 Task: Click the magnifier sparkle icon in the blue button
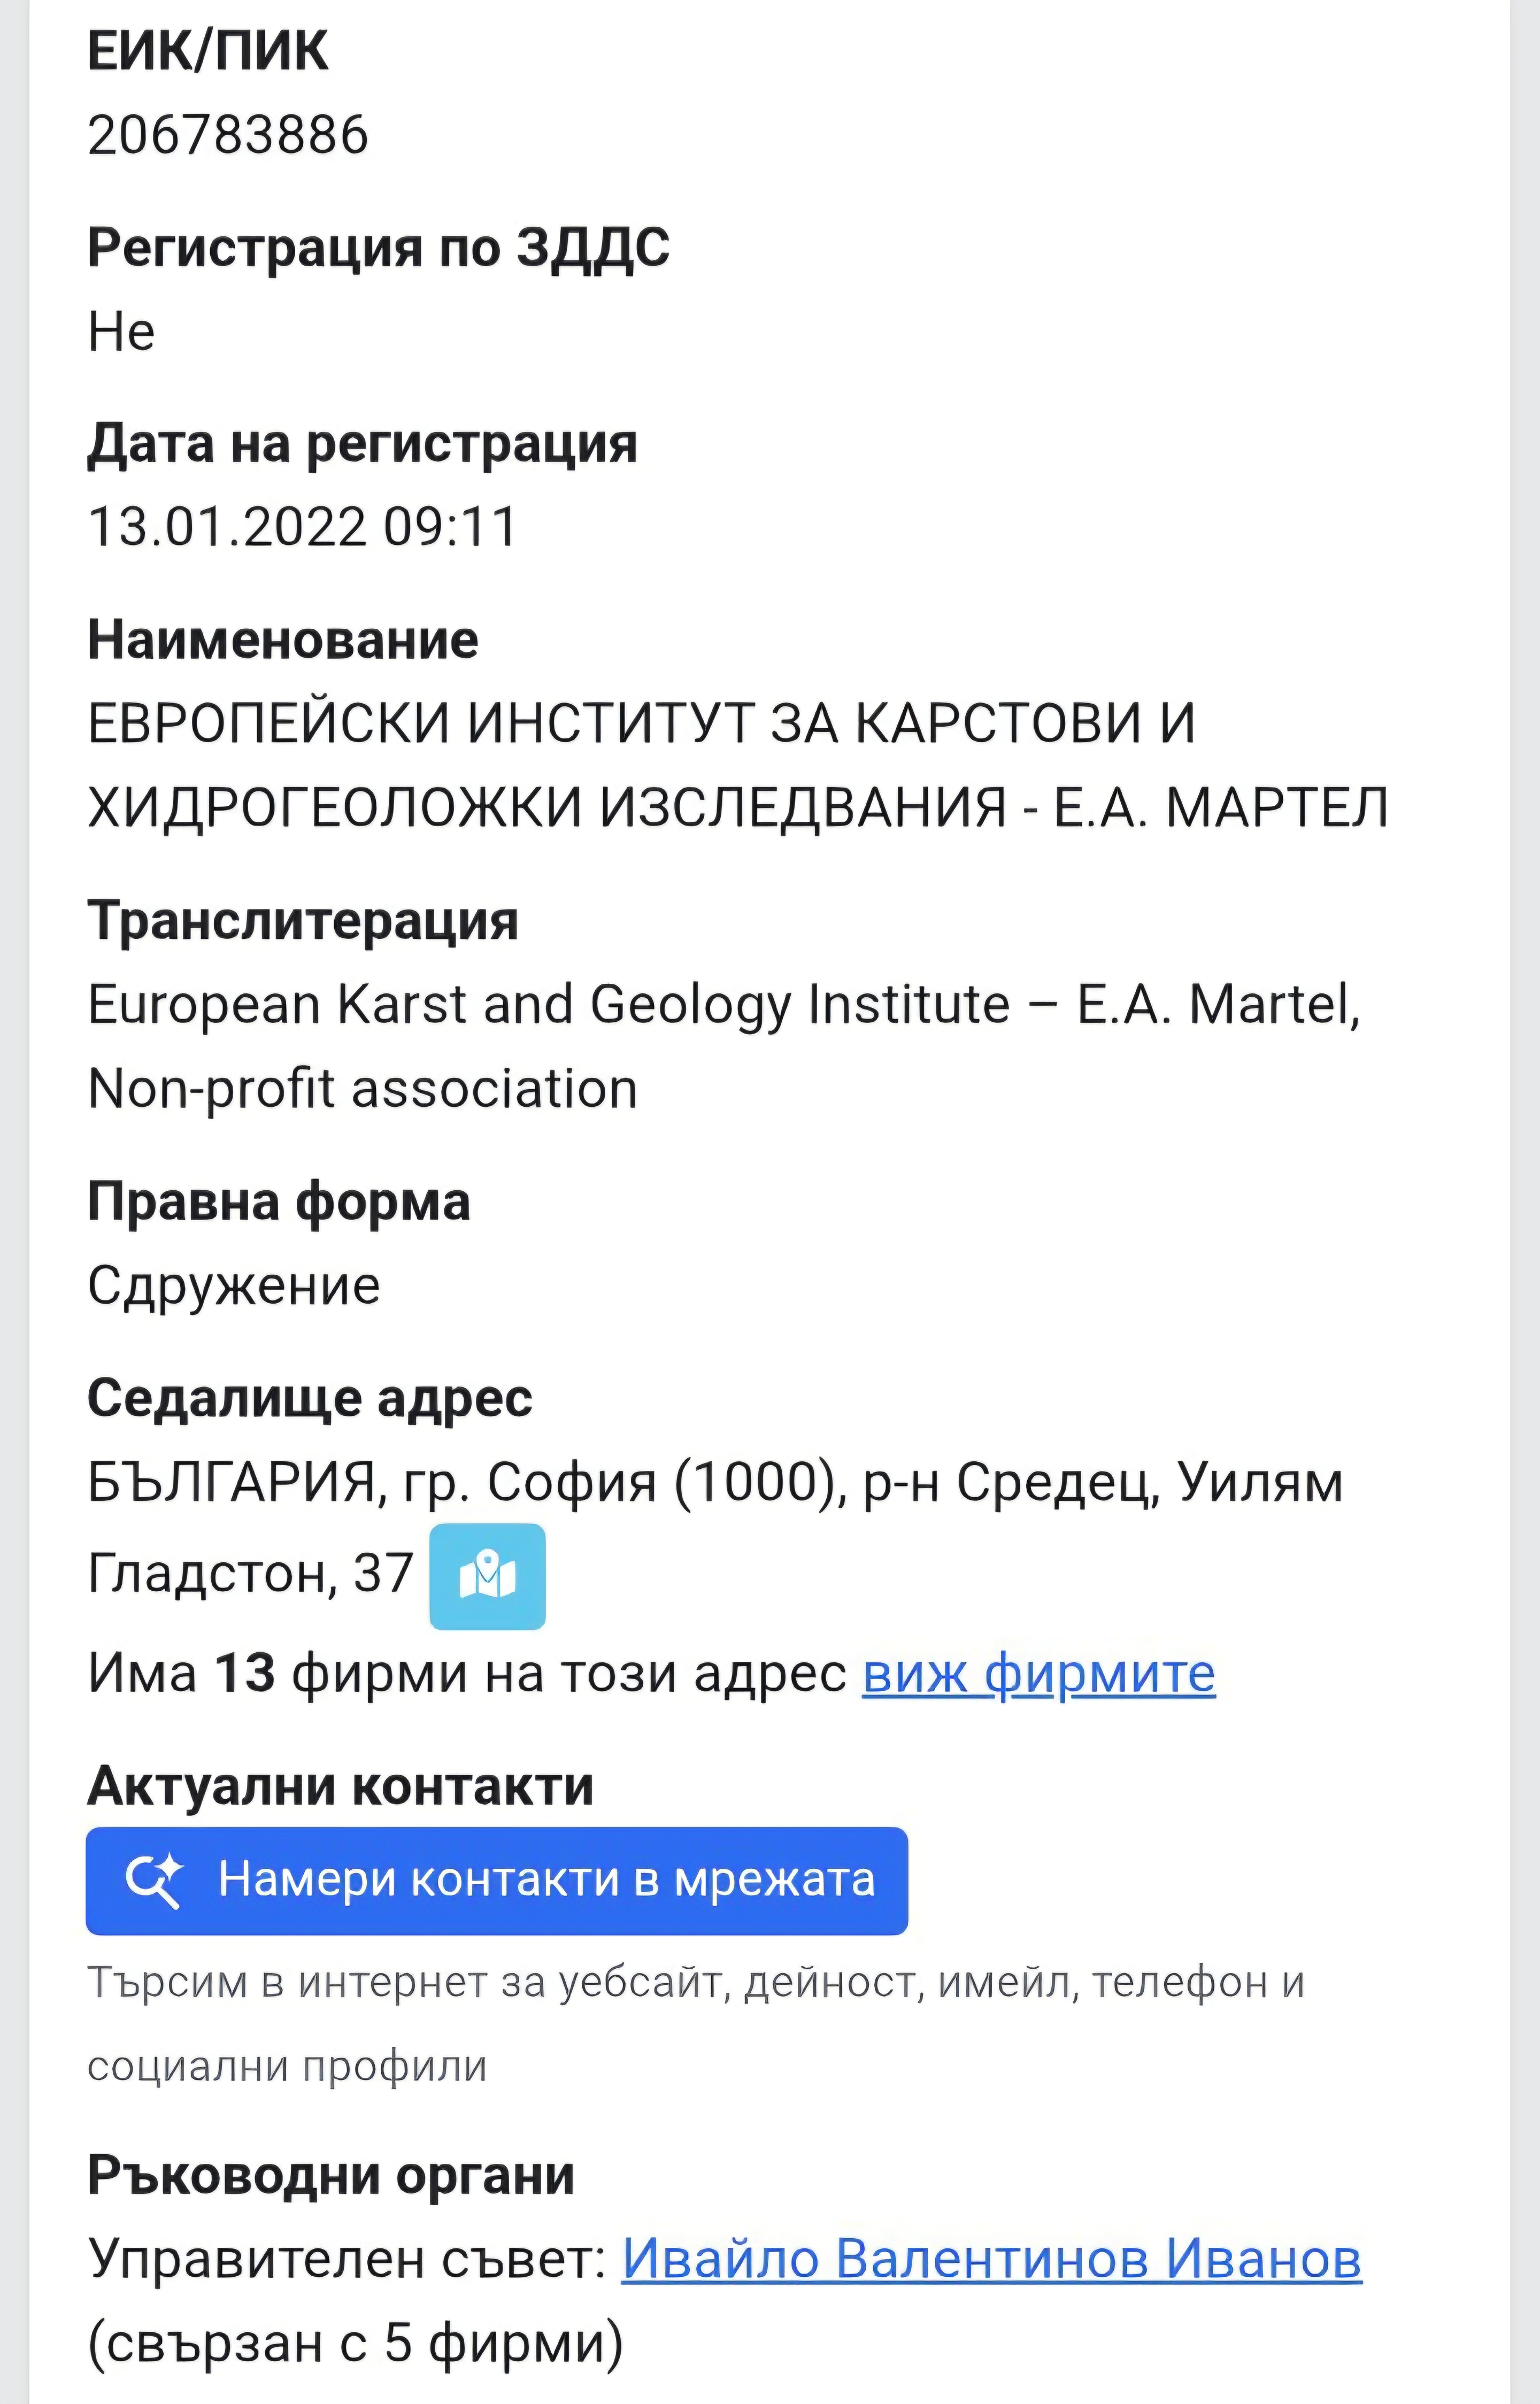tap(154, 1880)
